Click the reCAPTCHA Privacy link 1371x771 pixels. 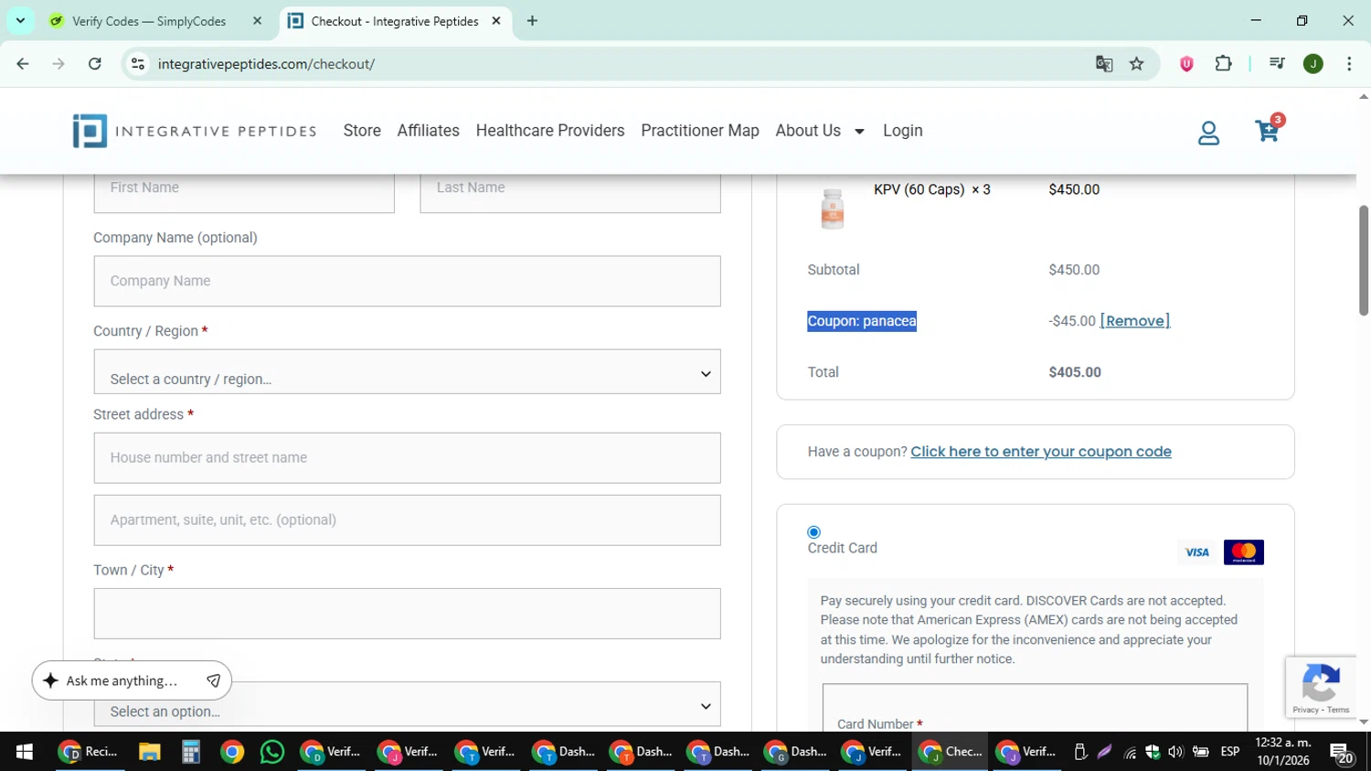(1305, 710)
